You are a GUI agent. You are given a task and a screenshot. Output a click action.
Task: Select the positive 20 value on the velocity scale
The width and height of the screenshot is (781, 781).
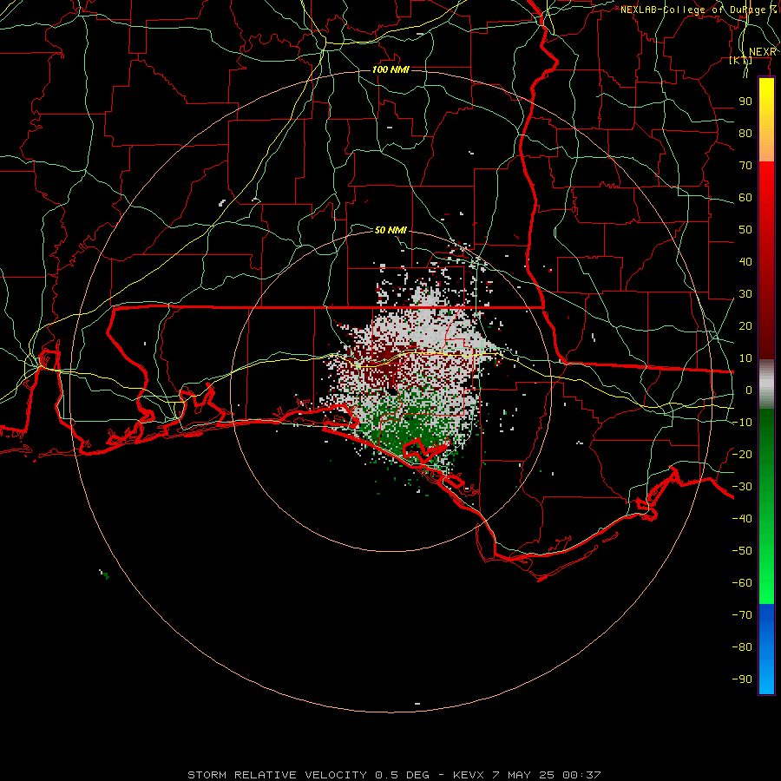point(745,326)
